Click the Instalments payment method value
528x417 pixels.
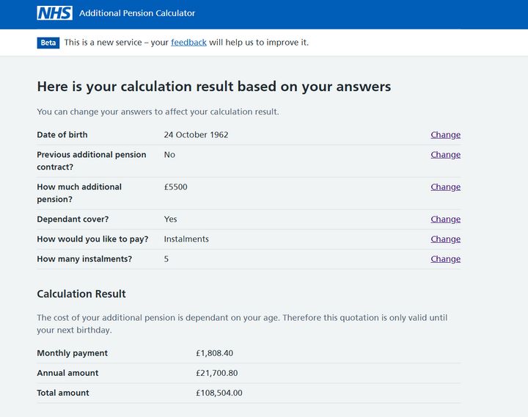point(186,239)
